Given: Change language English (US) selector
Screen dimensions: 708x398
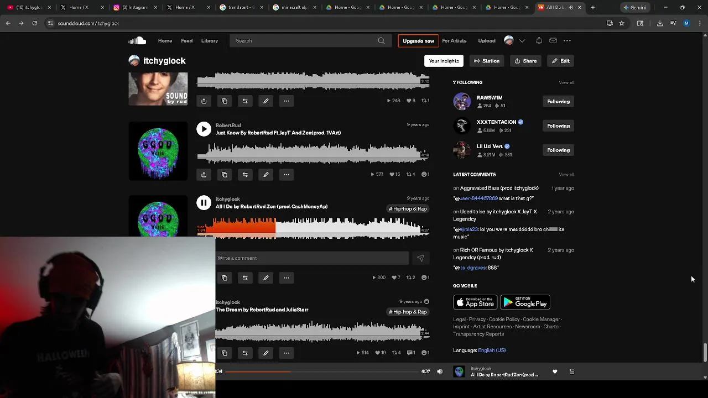Looking at the screenshot, I should coord(492,350).
